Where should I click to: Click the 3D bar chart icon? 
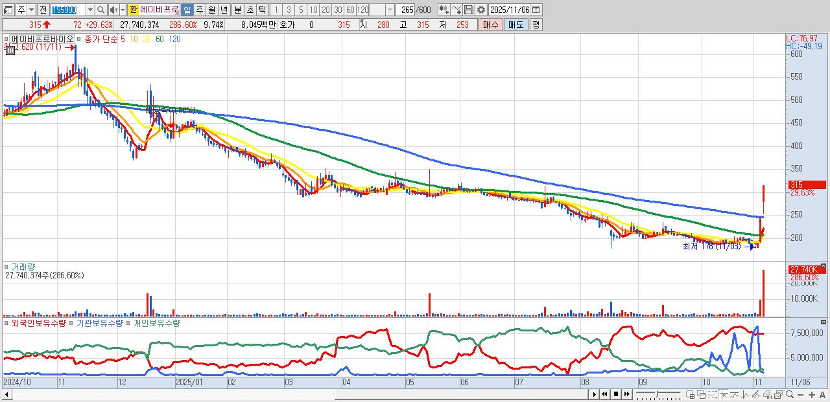point(768,395)
